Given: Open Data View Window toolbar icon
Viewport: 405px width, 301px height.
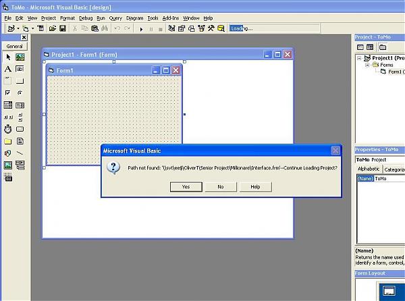Looking at the screenshot, I should 221,28.
